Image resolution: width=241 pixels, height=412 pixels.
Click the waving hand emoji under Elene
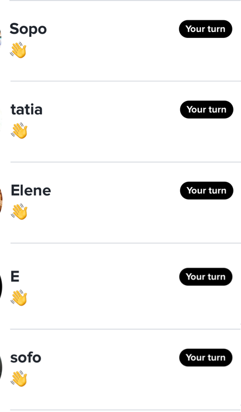tap(19, 212)
